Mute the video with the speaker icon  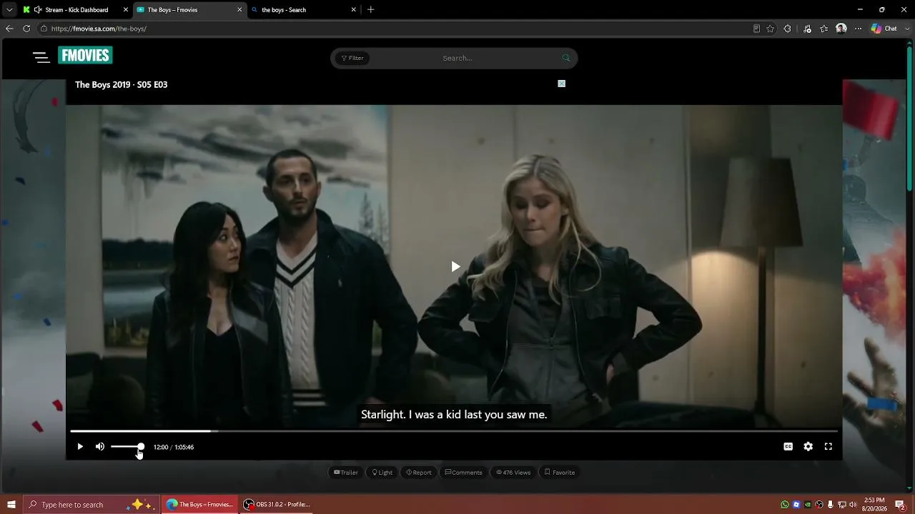pos(100,447)
